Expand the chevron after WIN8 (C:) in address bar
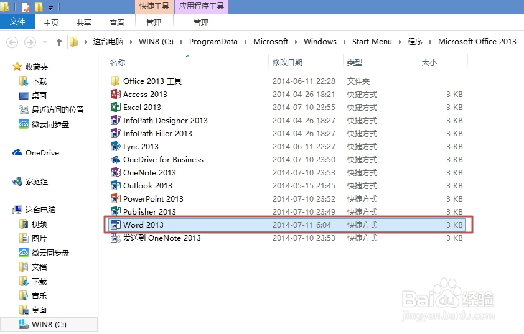524x334 pixels. click(x=182, y=42)
